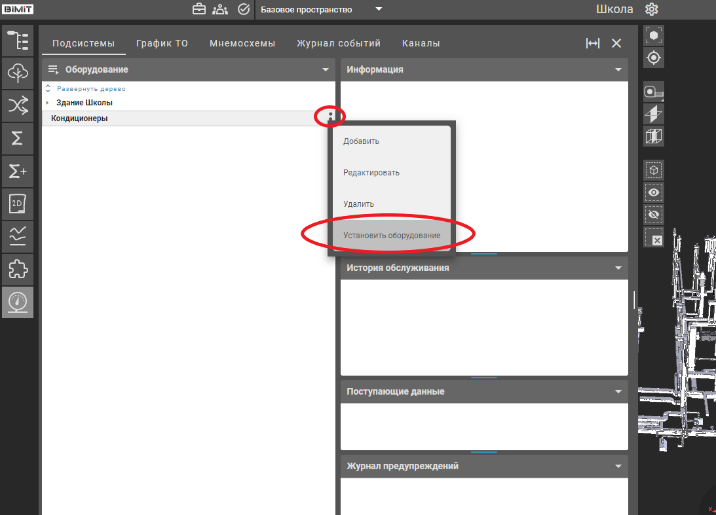This screenshot has height=515, width=716.
Task: Toggle panel width with the arrows icon
Action: click(x=592, y=43)
